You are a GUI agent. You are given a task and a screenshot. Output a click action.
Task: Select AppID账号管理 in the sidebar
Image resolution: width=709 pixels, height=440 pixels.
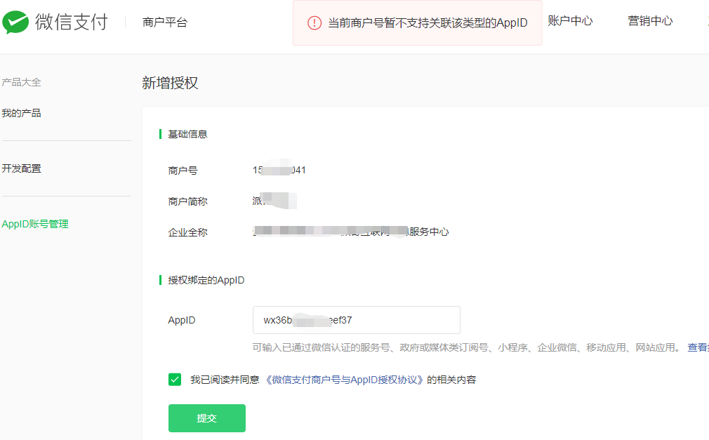click(35, 225)
